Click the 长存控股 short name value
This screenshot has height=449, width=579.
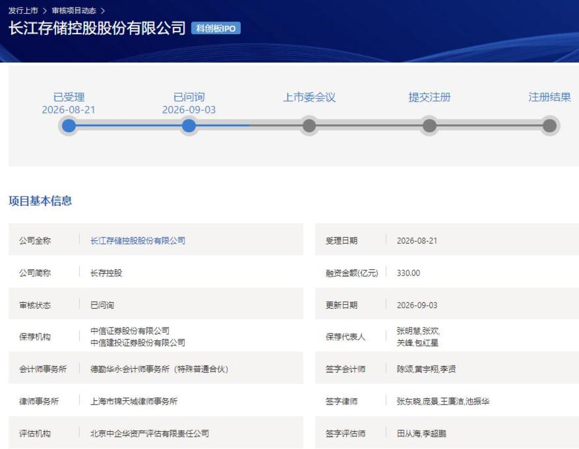tap(106, 273)
